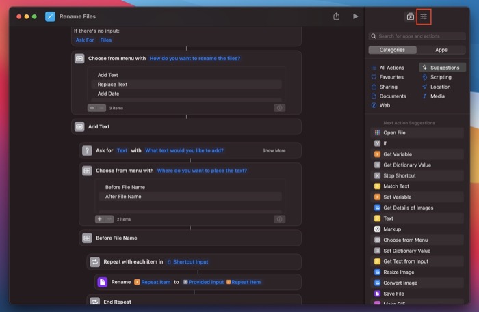Select the Add Text menu row
The width and height of the screenshot is (479, 312).
point(186,75)
